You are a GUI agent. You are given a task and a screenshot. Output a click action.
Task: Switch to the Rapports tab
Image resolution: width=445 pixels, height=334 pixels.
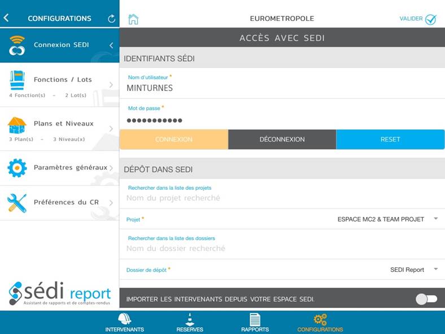coord(255,323)
